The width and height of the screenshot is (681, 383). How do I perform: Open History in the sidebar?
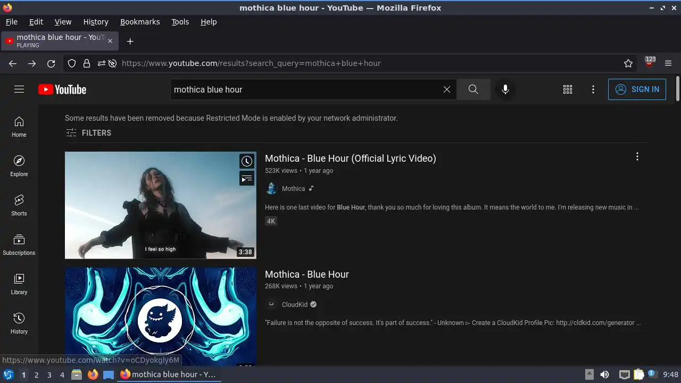pos(19,324)
